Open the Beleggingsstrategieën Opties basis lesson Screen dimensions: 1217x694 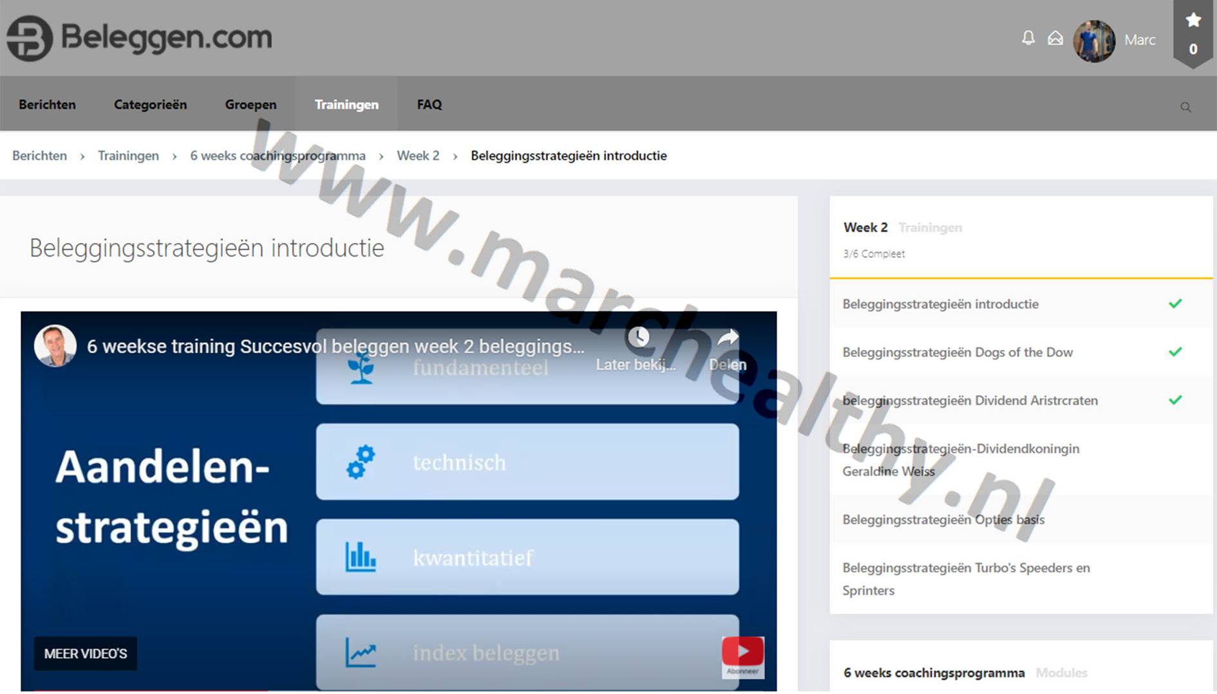pos(943,520)
